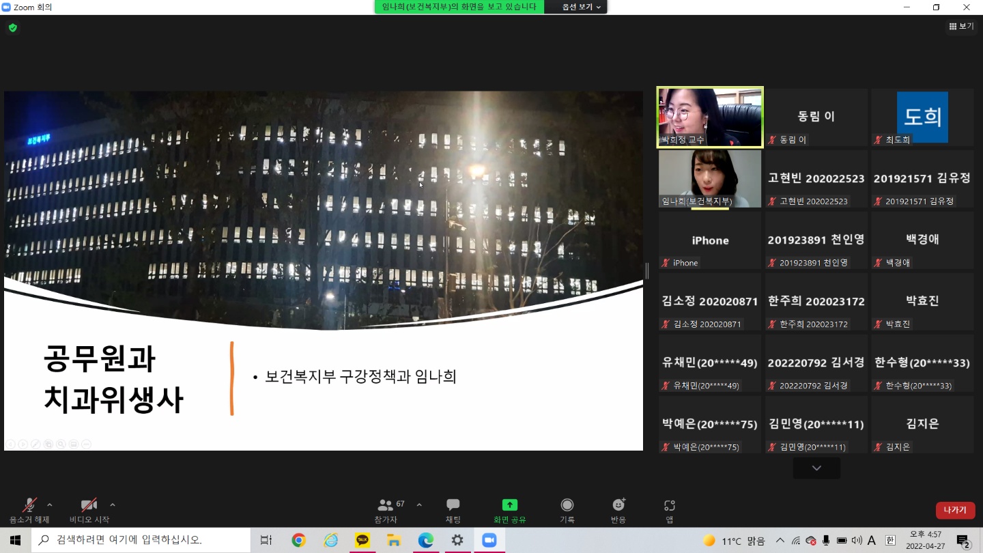Show next page of participant videos
This screenshot has height=553, width=983.
coord(816,468)
